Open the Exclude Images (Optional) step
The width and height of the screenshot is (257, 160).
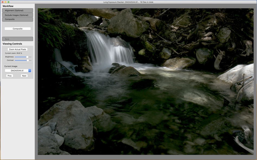click(17, 15)
